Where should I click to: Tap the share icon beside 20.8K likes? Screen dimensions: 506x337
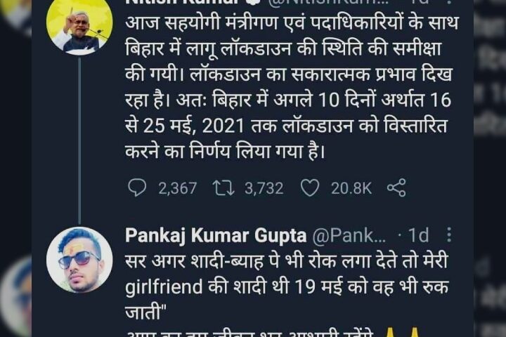396,187
